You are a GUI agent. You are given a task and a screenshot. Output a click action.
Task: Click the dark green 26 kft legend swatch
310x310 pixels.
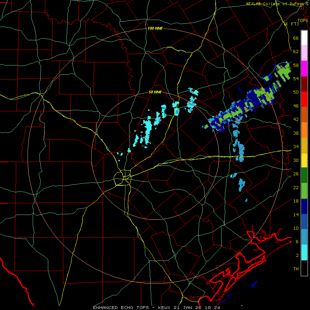tap(304, 175)
